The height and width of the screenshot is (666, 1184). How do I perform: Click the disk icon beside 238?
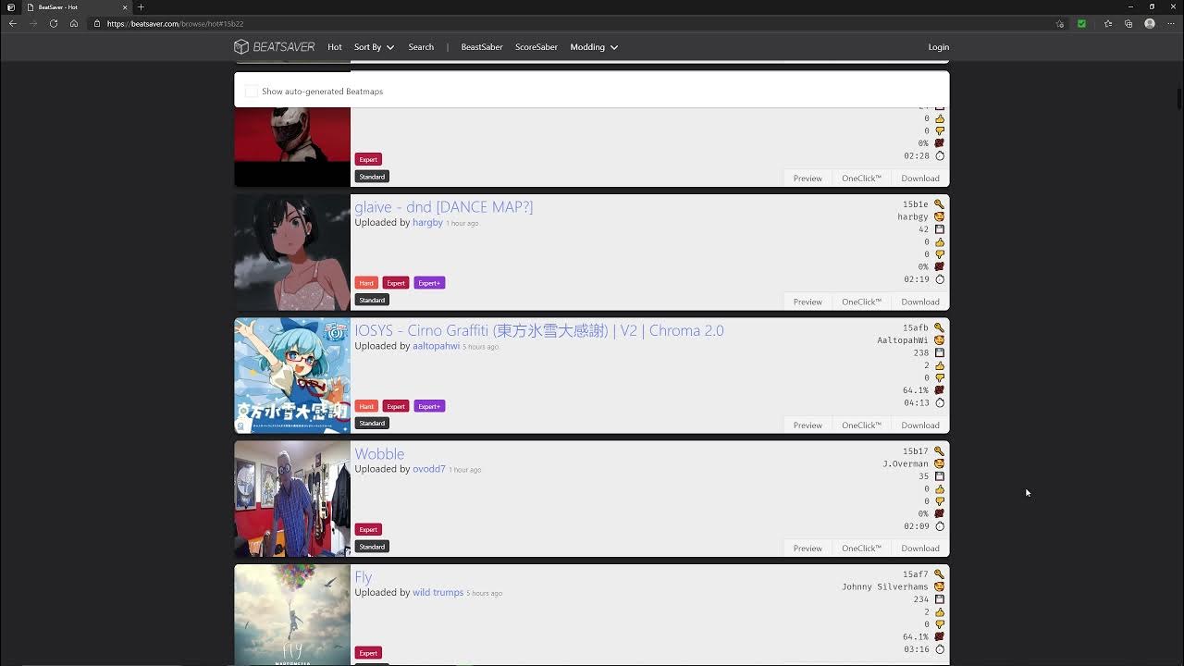click(x=939, y=352)
